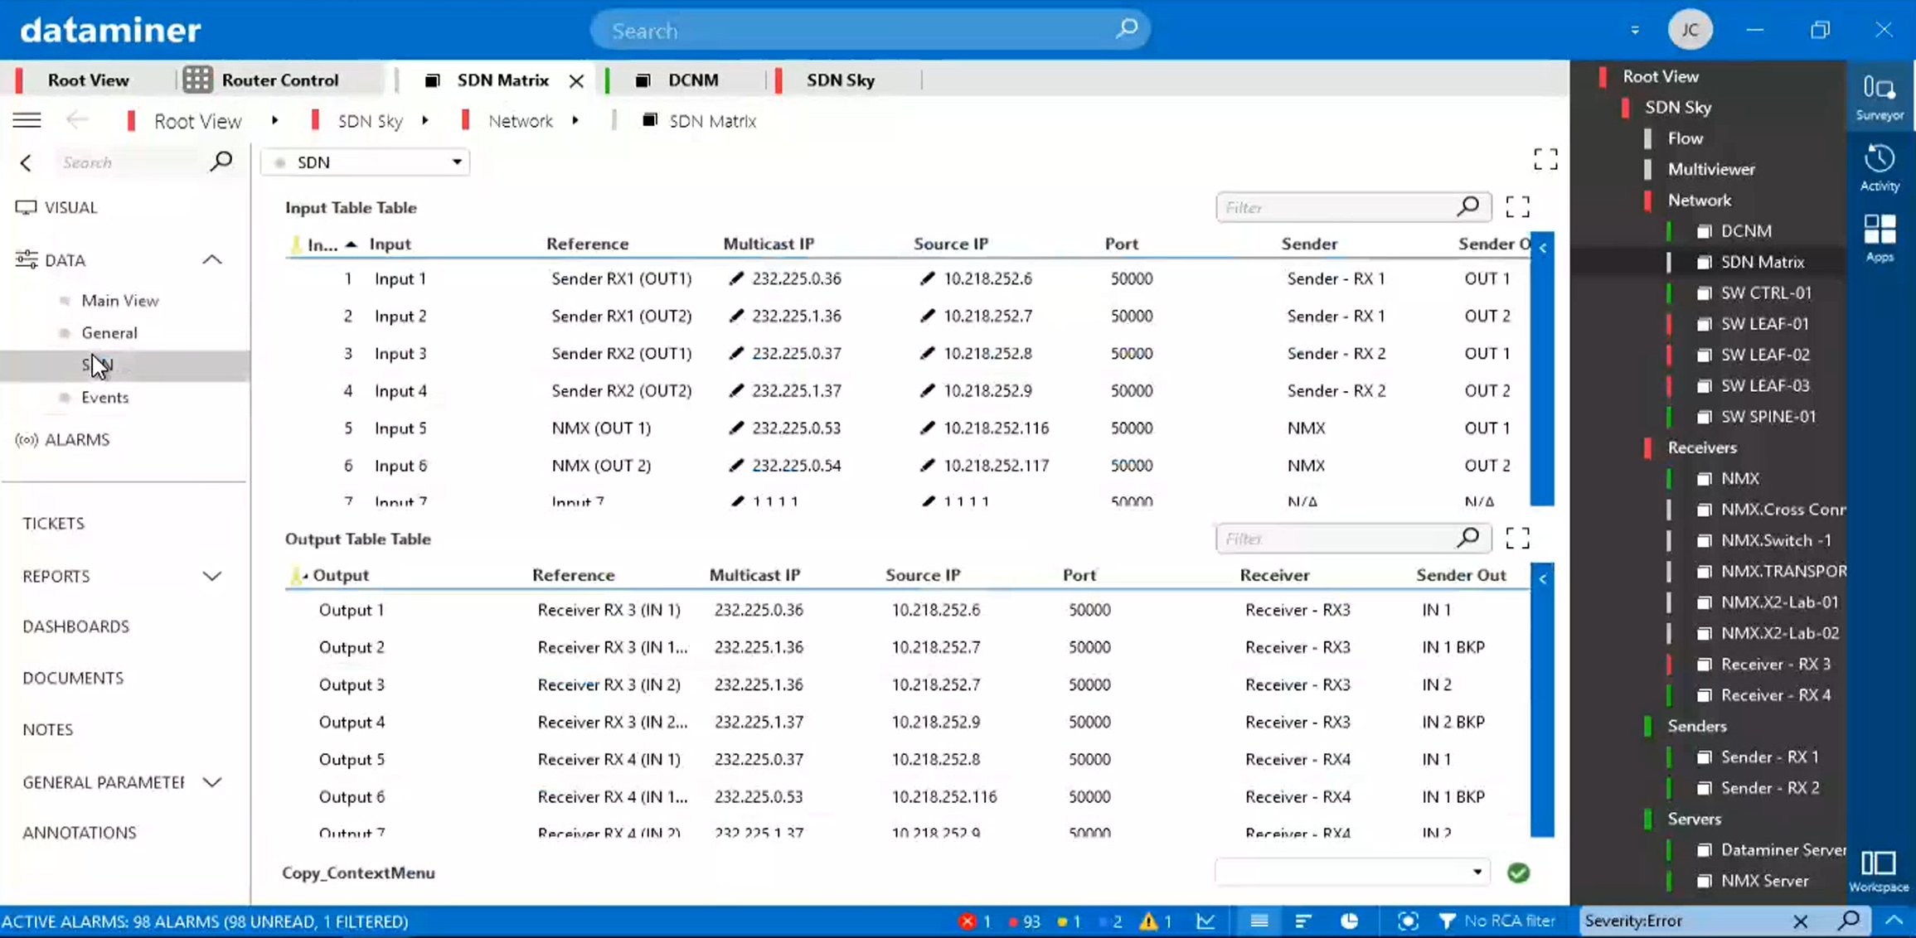The image size is (1916, 938).
Task: Toggle the No RCA filter
Action: [x=1497, y=921]
